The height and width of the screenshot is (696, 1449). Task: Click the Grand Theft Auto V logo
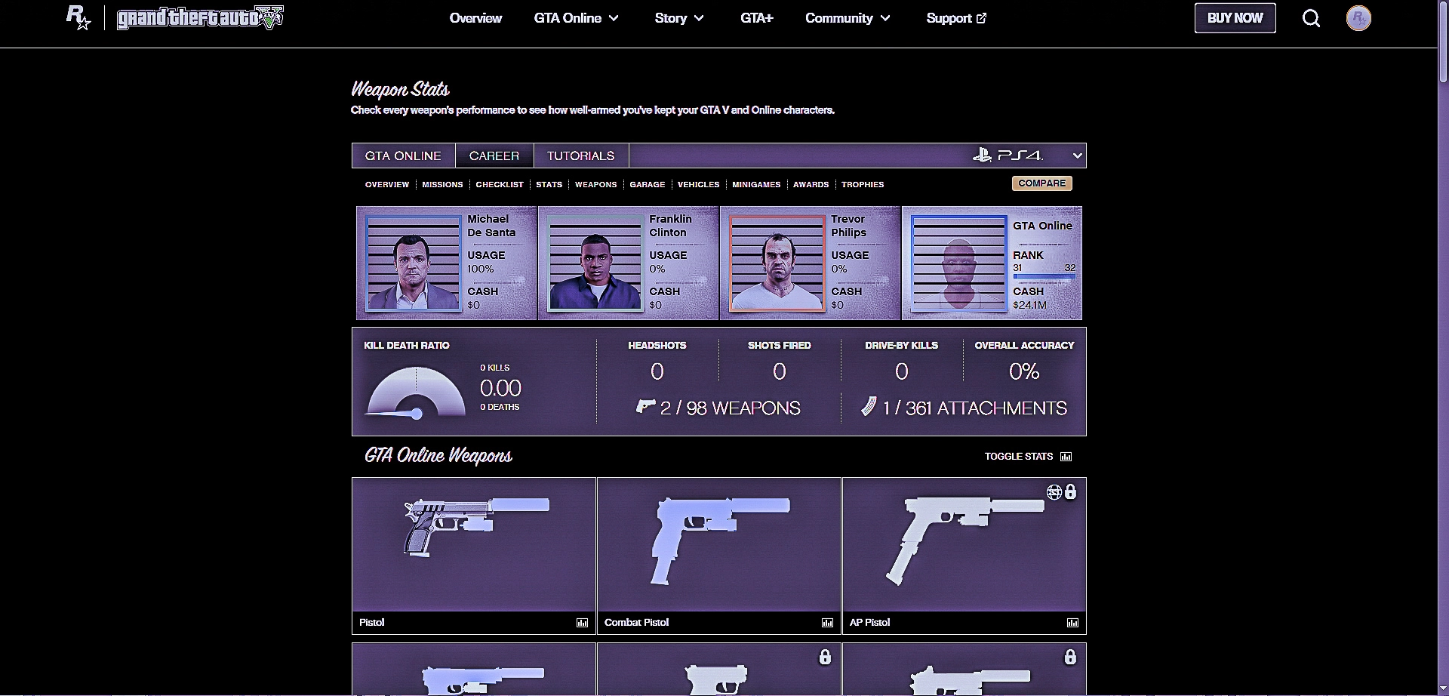pos(200,18)
